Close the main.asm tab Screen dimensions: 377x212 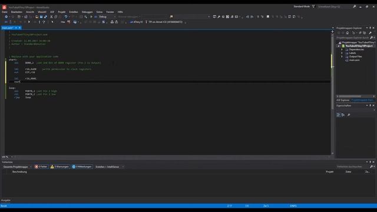click(19, 28)
